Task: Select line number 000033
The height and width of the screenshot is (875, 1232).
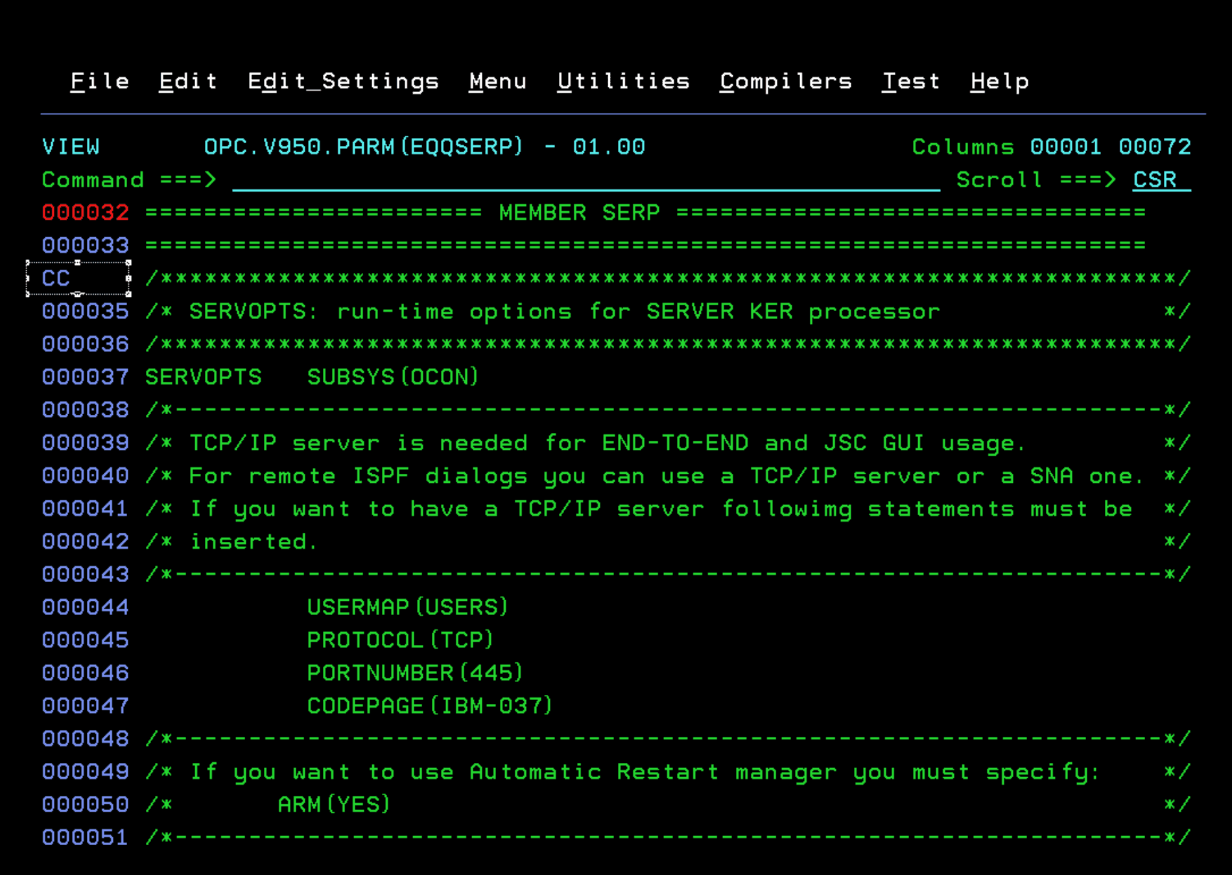Action: coord(86,246)
